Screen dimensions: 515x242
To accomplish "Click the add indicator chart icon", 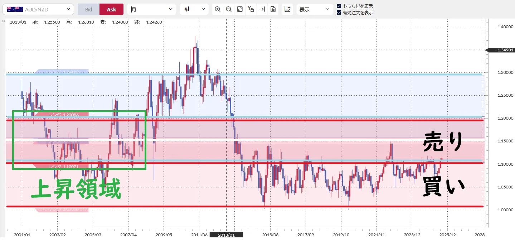I will tap(287, 9).
